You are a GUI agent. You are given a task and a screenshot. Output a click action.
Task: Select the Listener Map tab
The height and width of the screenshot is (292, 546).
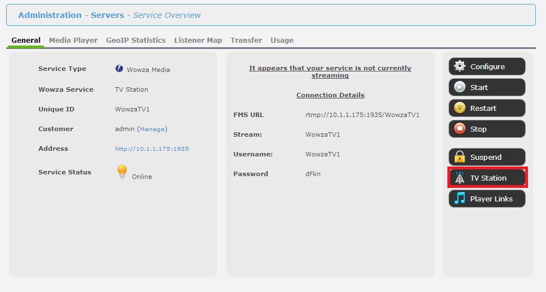click(198, 41)
